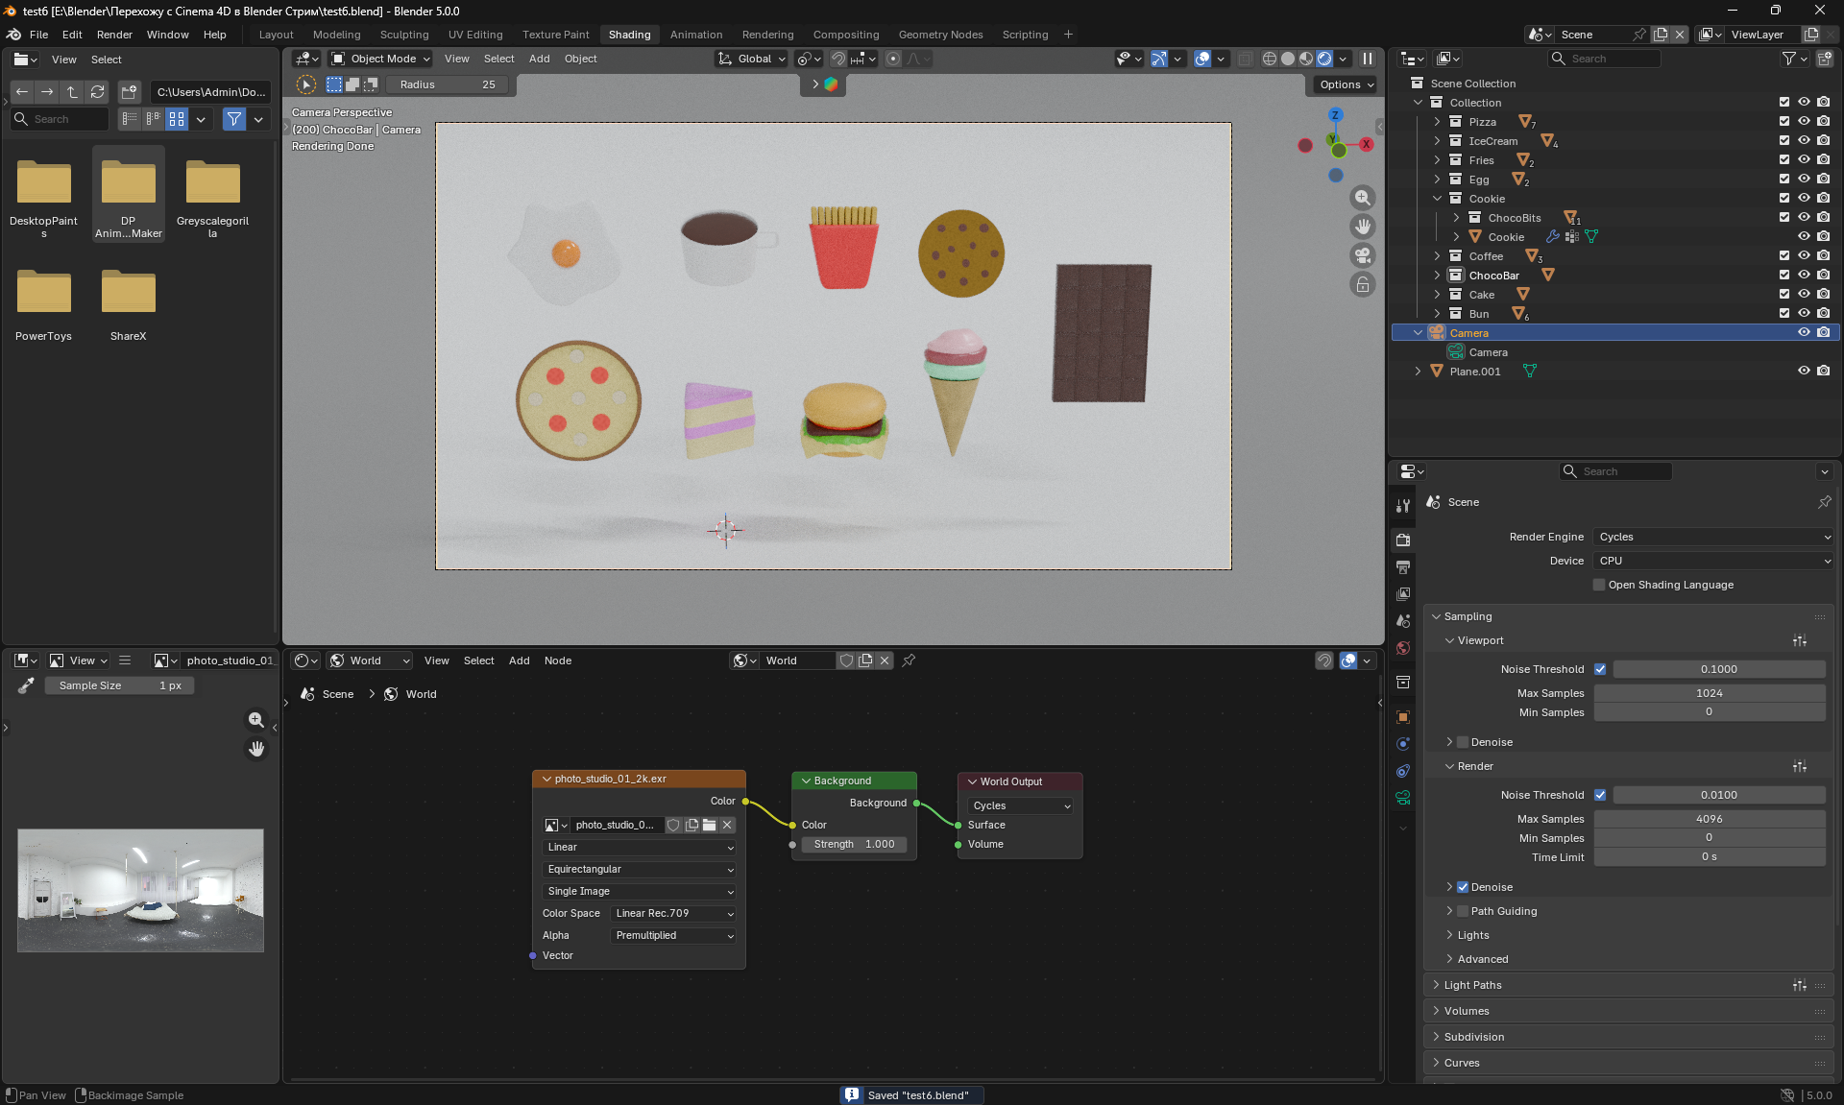This screenshot has height=1105, width=1844.
Task: Open Add menu in node editor
Action: [x=519, y=661]
